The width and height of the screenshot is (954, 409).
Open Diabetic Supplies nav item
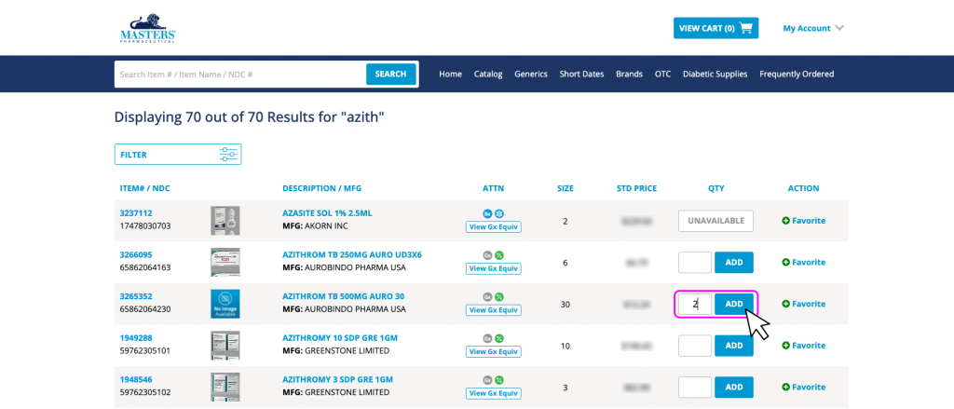pos(715,75)
